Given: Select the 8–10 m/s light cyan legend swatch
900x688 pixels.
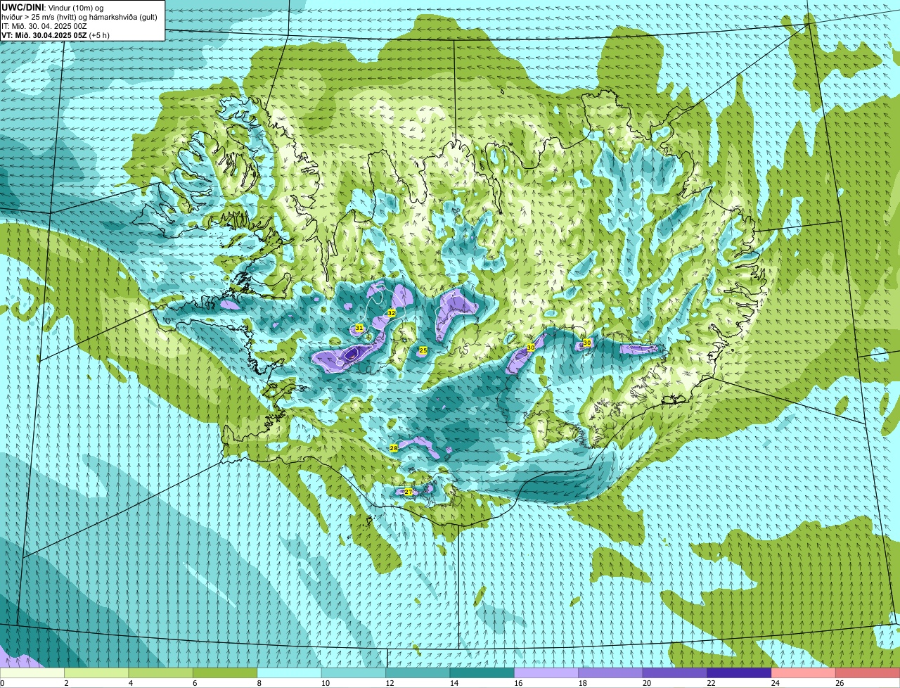Looking at the screenshot, I should (290, 673).
